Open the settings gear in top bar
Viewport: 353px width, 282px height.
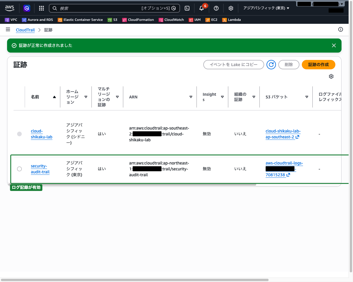click(x=231, y=8)
